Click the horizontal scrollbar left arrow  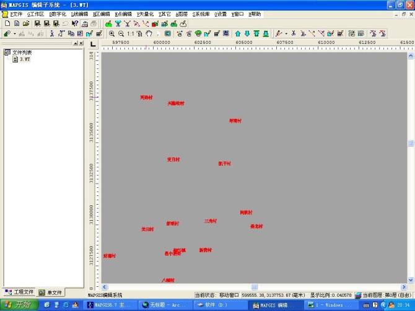[x=105, y=287]
